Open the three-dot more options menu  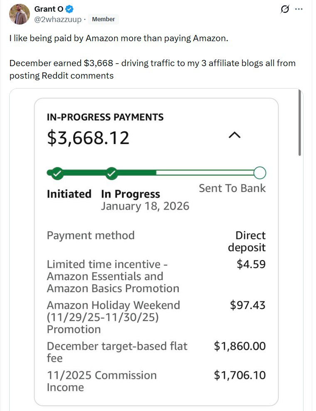(299, 10)
